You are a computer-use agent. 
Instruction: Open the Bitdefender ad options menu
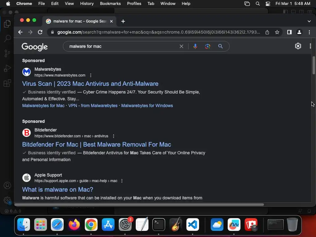pyautogui.click(x=114, y=136)
